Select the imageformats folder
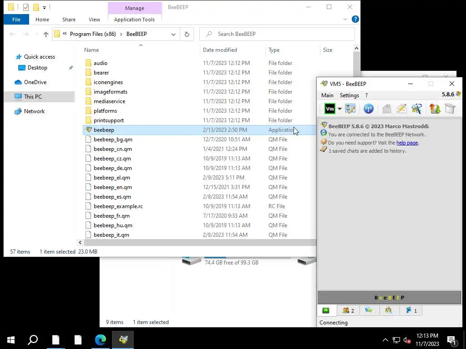 (110, 92)
